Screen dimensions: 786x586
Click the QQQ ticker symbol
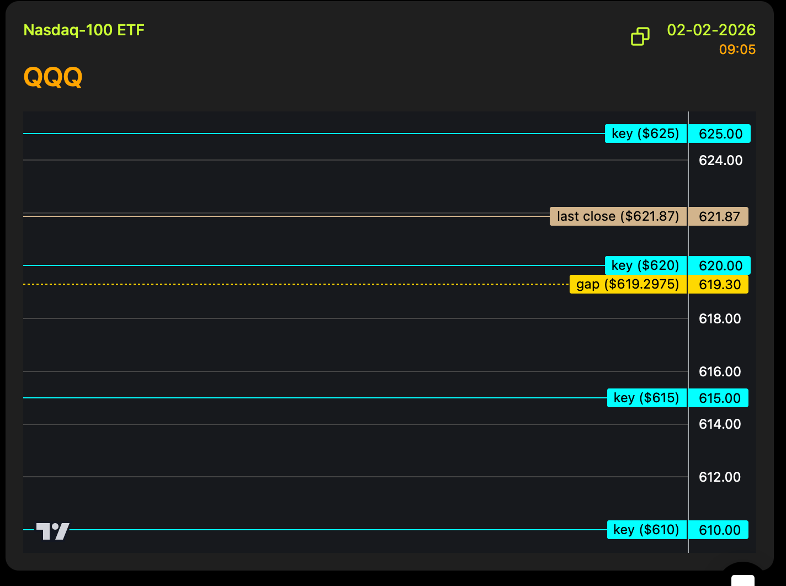pos(53,77)
